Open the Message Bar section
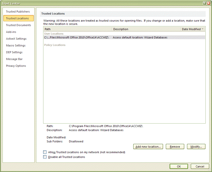The height and width of the screenshot is (172, 212). point(14,59)
